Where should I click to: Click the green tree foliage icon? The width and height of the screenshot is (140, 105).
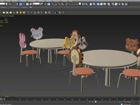click(42, 13)
